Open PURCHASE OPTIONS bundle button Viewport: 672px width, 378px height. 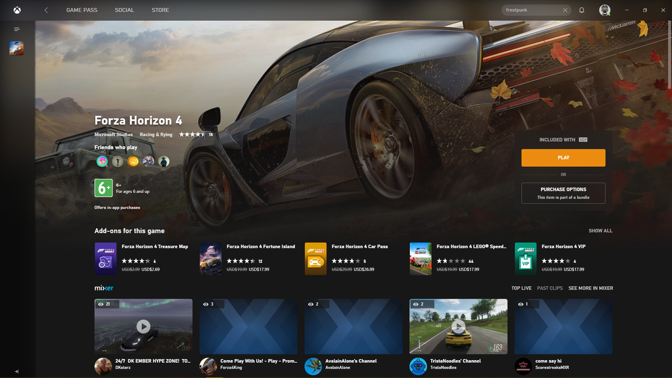pyautogui.click(x=563, y=193)
